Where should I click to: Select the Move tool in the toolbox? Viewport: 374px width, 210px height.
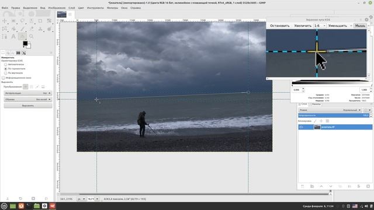(4, 21)
